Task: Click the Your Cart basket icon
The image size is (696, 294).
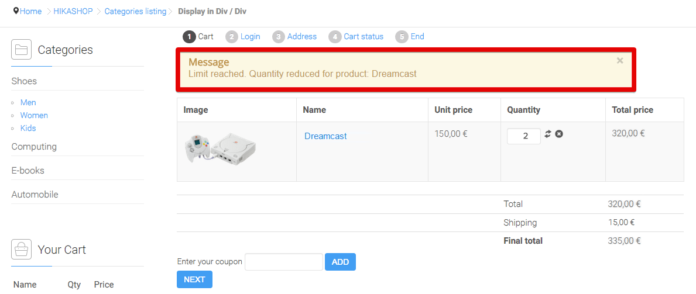Action: click(x=21, y=250)
